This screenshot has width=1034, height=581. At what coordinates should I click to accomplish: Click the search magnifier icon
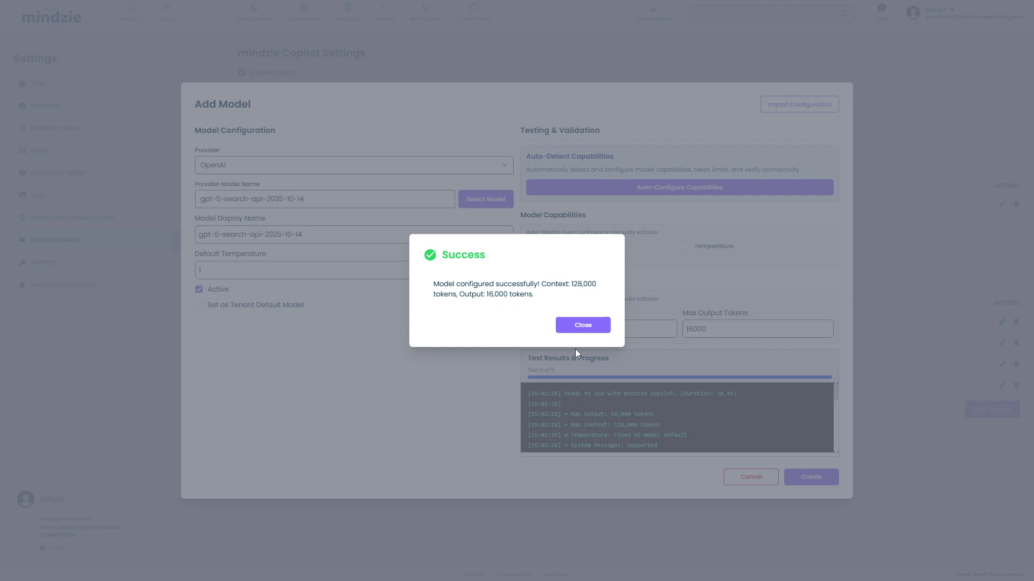(x=844, y=13)
